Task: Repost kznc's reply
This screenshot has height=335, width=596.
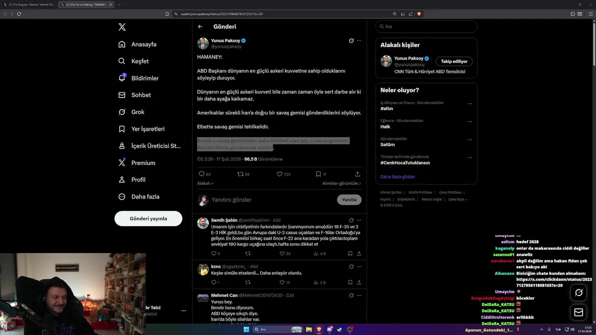Action: click(x=248, y=282)
